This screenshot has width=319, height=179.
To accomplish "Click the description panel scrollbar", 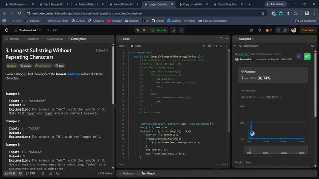I will point(113,75).
